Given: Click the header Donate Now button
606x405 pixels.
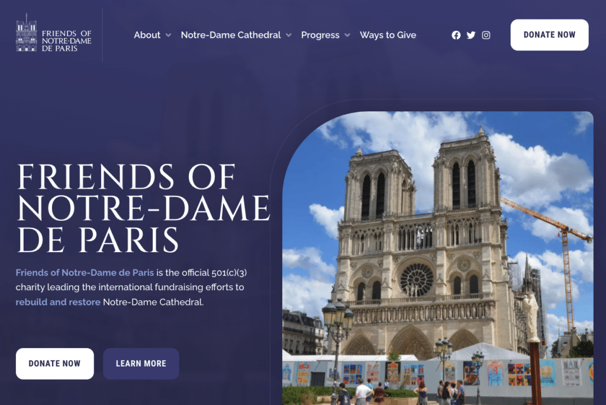Looking at the screenshot, I should [x=549, y=35].
